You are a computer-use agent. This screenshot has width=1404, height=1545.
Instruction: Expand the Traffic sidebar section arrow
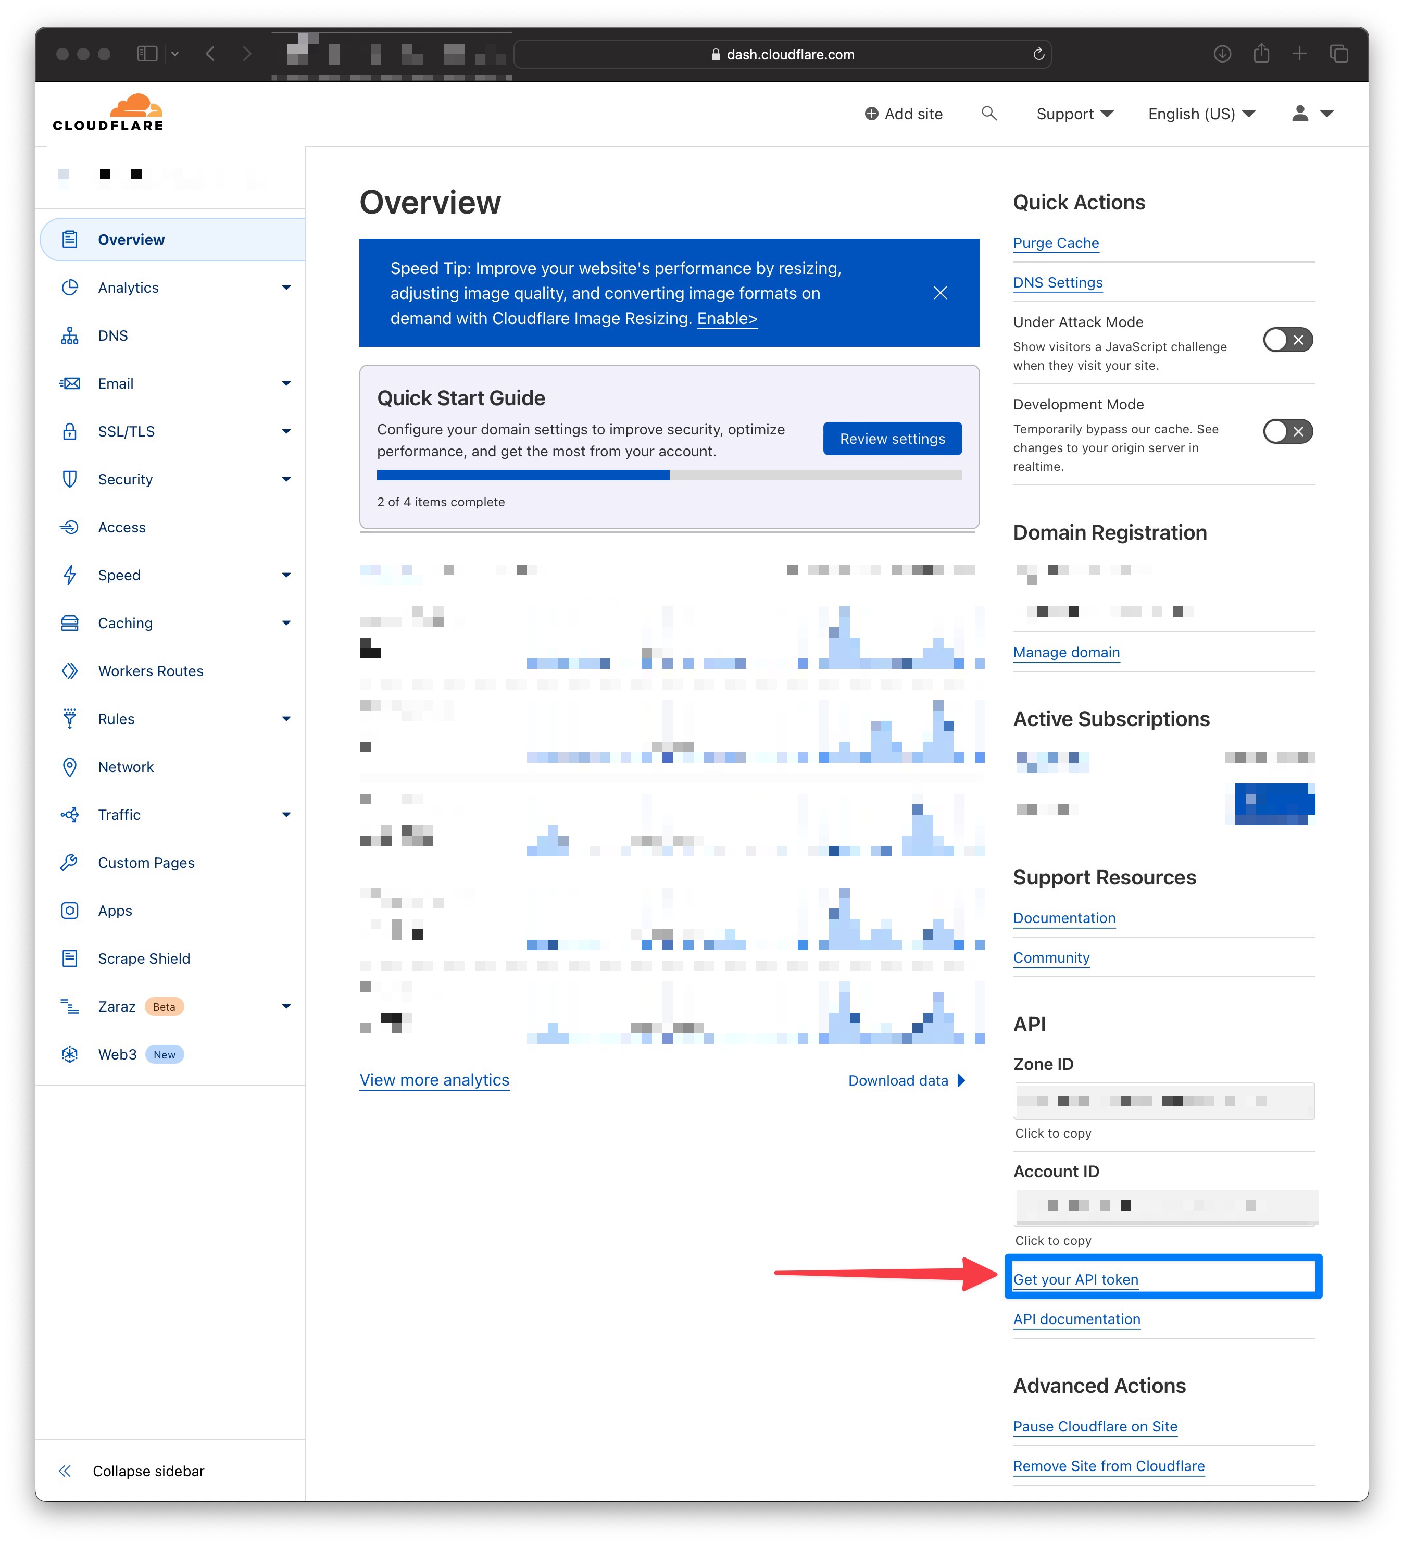286,815
